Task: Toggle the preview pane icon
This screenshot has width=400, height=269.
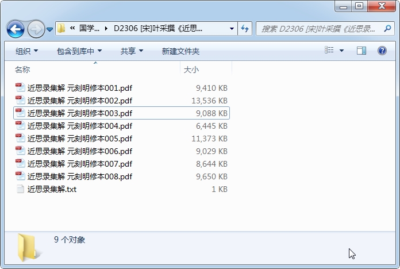Action: [361, 51]
